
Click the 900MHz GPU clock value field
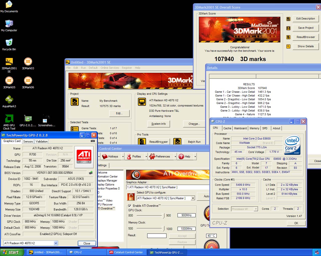[x=186, y=215]
